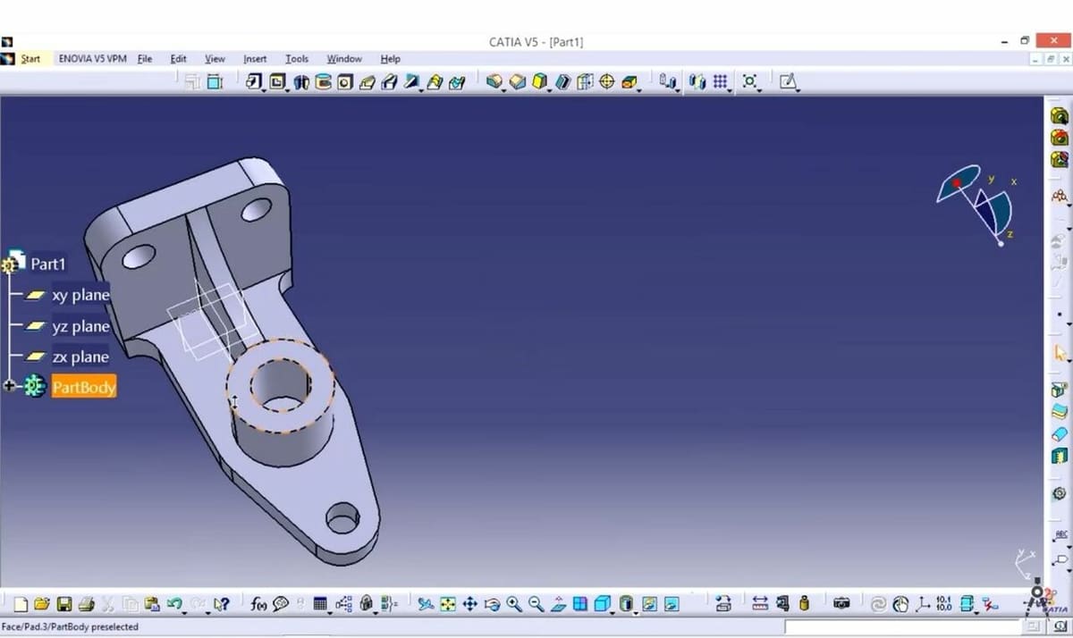The image size is (1073, 638).
Task: Select the Hole tool icon
Action: [344, 81]
